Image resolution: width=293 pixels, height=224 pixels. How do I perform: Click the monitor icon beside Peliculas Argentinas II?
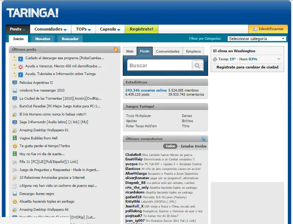coord(15,82)
